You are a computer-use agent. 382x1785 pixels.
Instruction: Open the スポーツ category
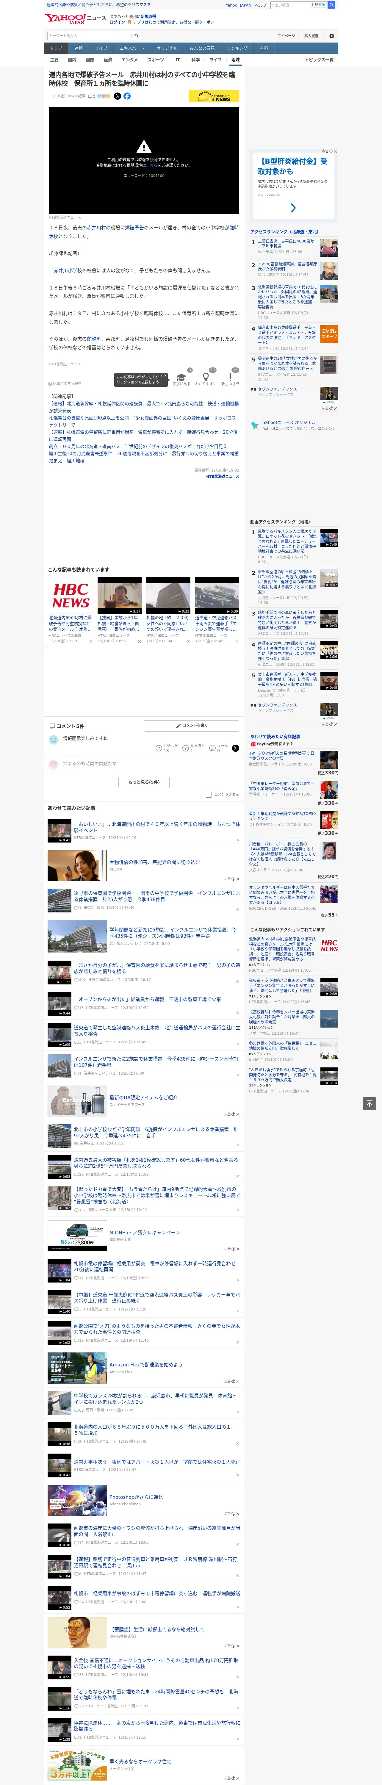[156, 59]
